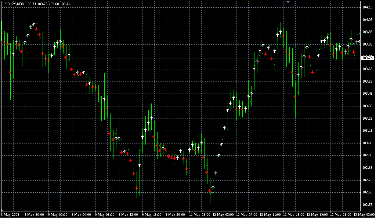Click the 12 May 19:00 time label

317,214
